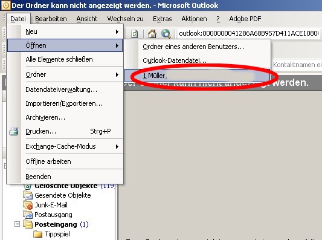Choose Outlook-Datendatei submenu entry
Screen dimensions: 322x240
tap(198, 60)
